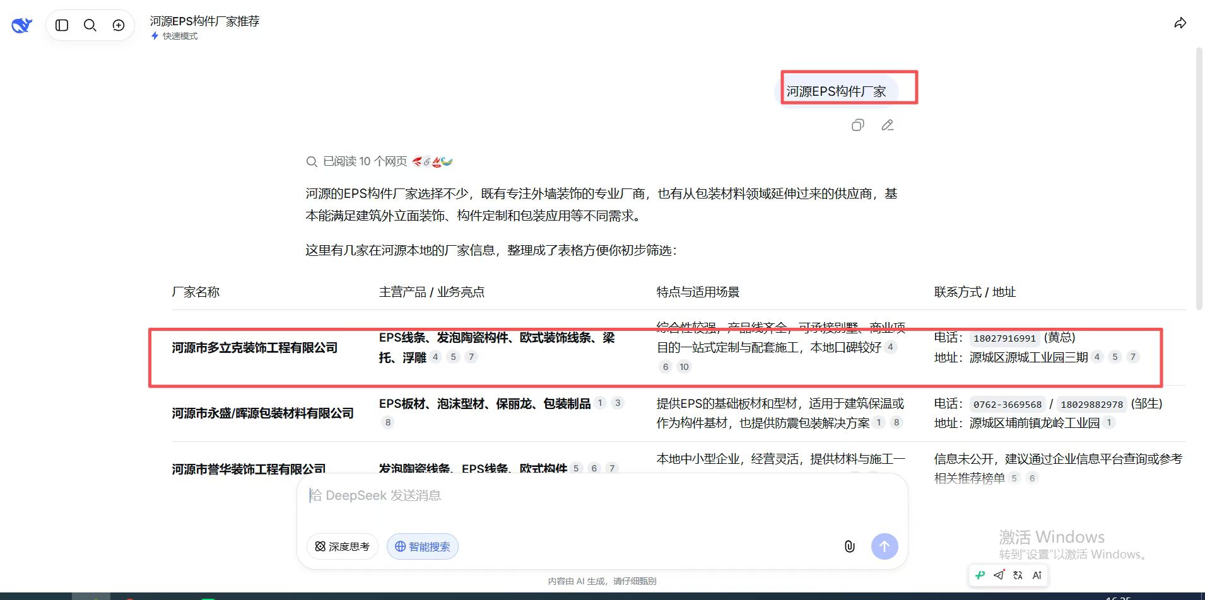
Task: Click phone number 18027916991
Action: pyautogui.click(x=1004, y=338)
